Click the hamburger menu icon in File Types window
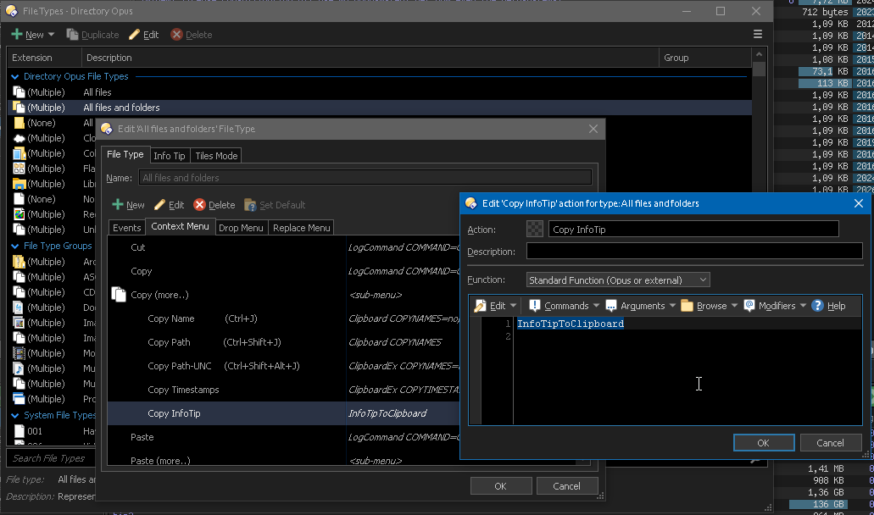The width and height of the screenshot is (874, 515). (758, 35)
